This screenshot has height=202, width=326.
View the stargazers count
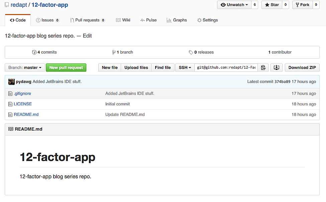pos(286,5)
